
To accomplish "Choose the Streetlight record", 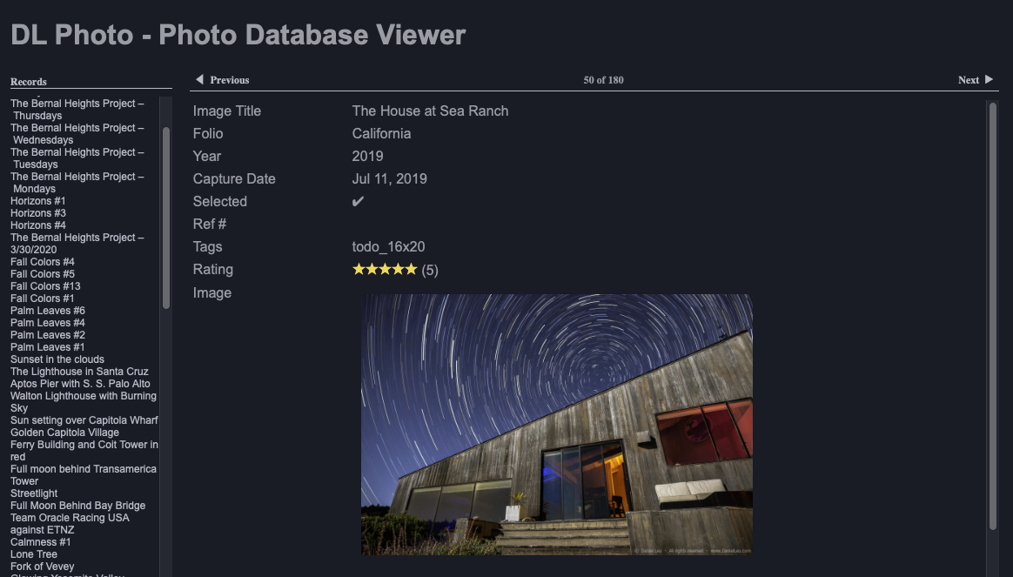I will [x=33, y=493].
